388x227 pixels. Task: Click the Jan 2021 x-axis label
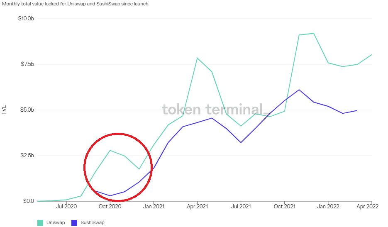click(154, 206)
